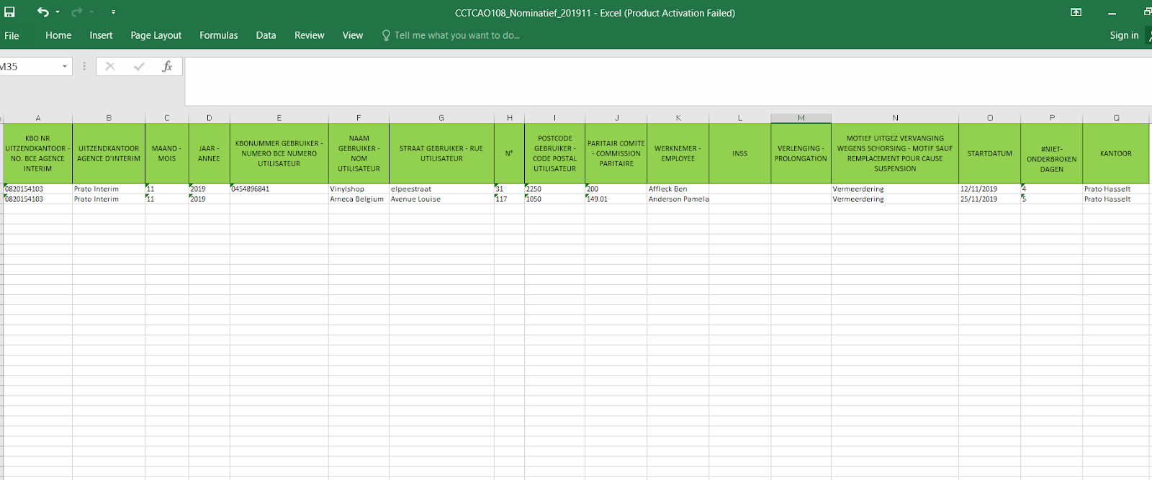Select column A header
1152x480 pixels.
click(x=37, y=118)
